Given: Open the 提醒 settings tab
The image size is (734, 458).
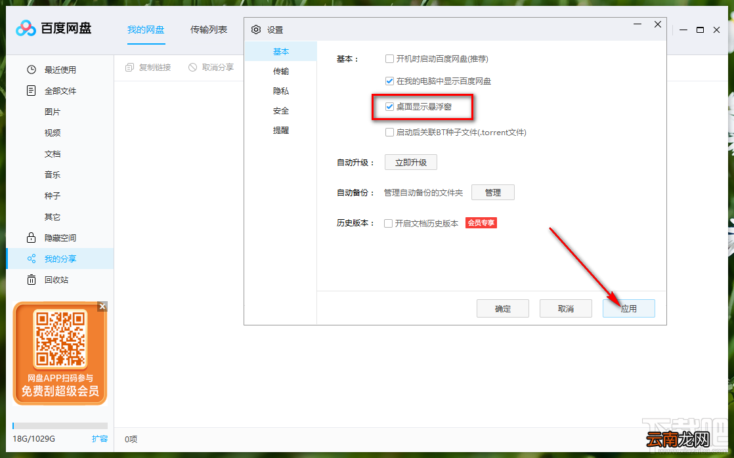Looking at the screenshot, I should pos(281,131).
